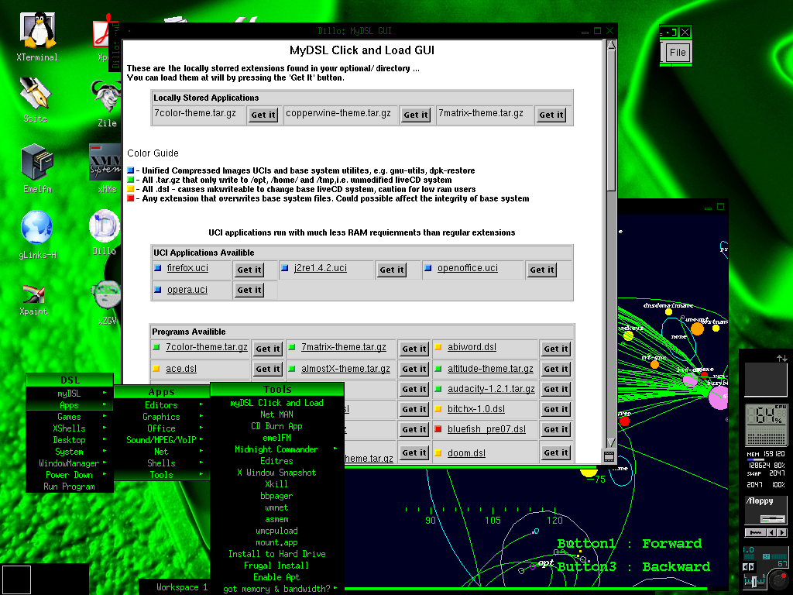Click Dillo vertical scrollbar thumb
This screenshot has height=595, width=793.
(611, 120)
